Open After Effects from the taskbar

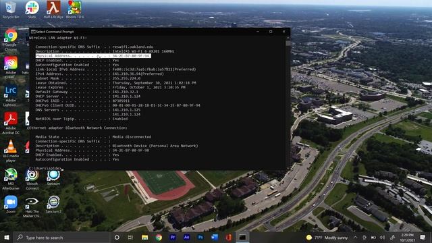(186, 237)
